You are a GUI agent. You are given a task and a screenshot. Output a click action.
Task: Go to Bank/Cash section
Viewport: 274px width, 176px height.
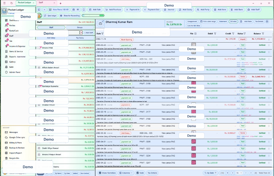14,31
